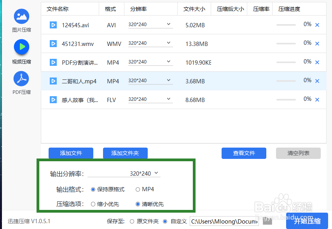Click the 5.02MB file size
The height and width of the screenshot is (229, 332).
click(195, 25)
